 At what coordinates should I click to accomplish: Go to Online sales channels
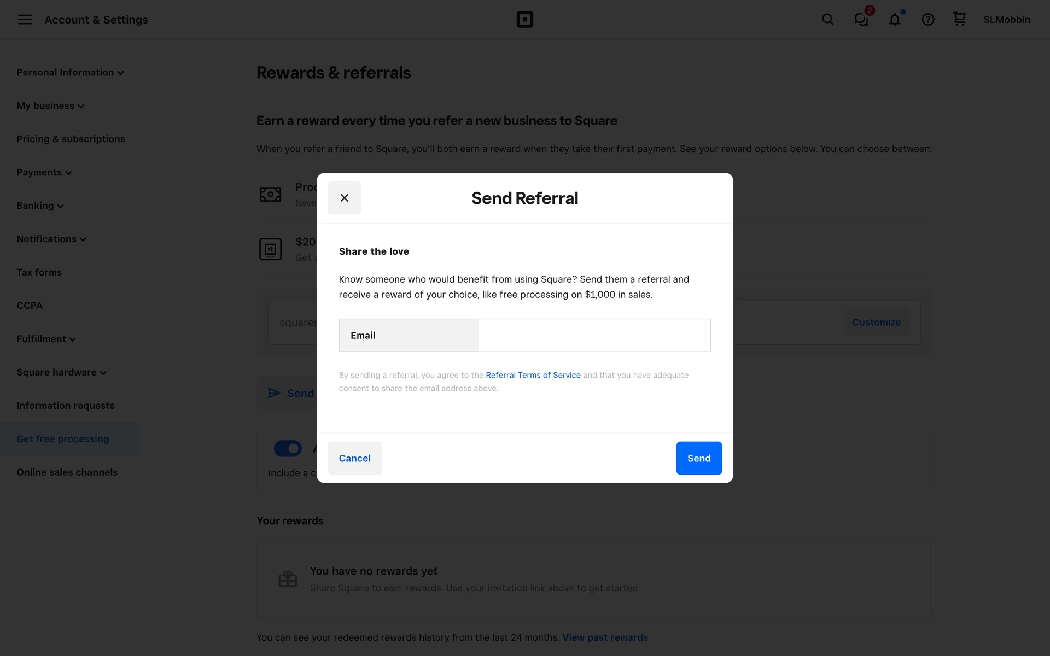pyautogui.click(x=67, y=472)
